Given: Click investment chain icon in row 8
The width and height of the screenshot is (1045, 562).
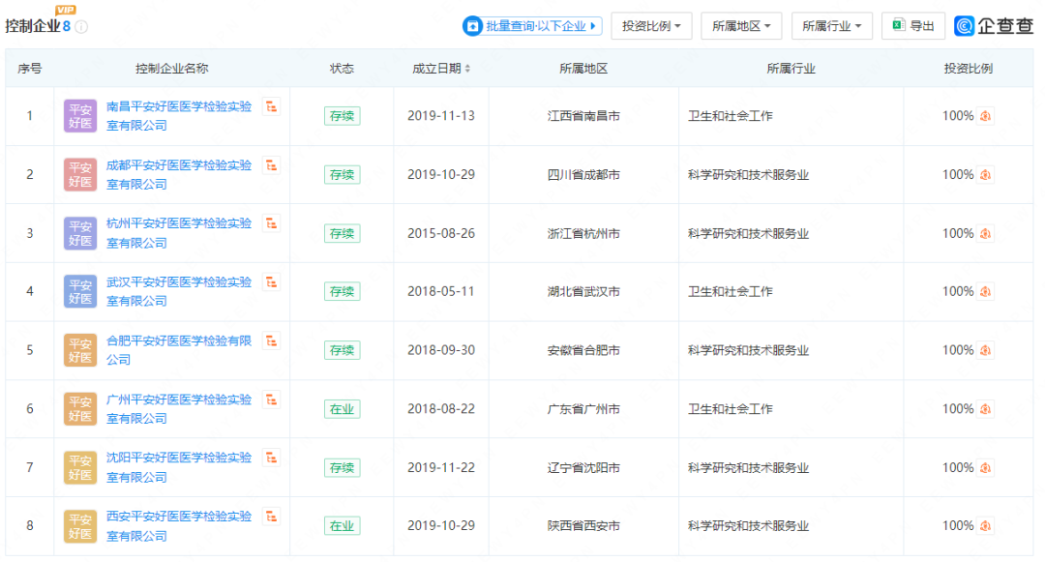Looking at the screenshot, I should 986,526.
